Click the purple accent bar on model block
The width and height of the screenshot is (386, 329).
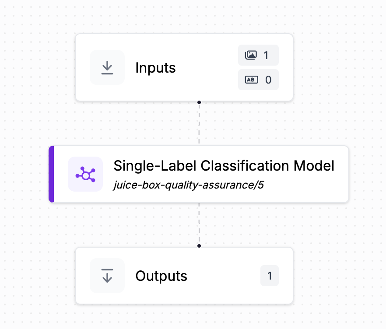(x=51, y=174)
